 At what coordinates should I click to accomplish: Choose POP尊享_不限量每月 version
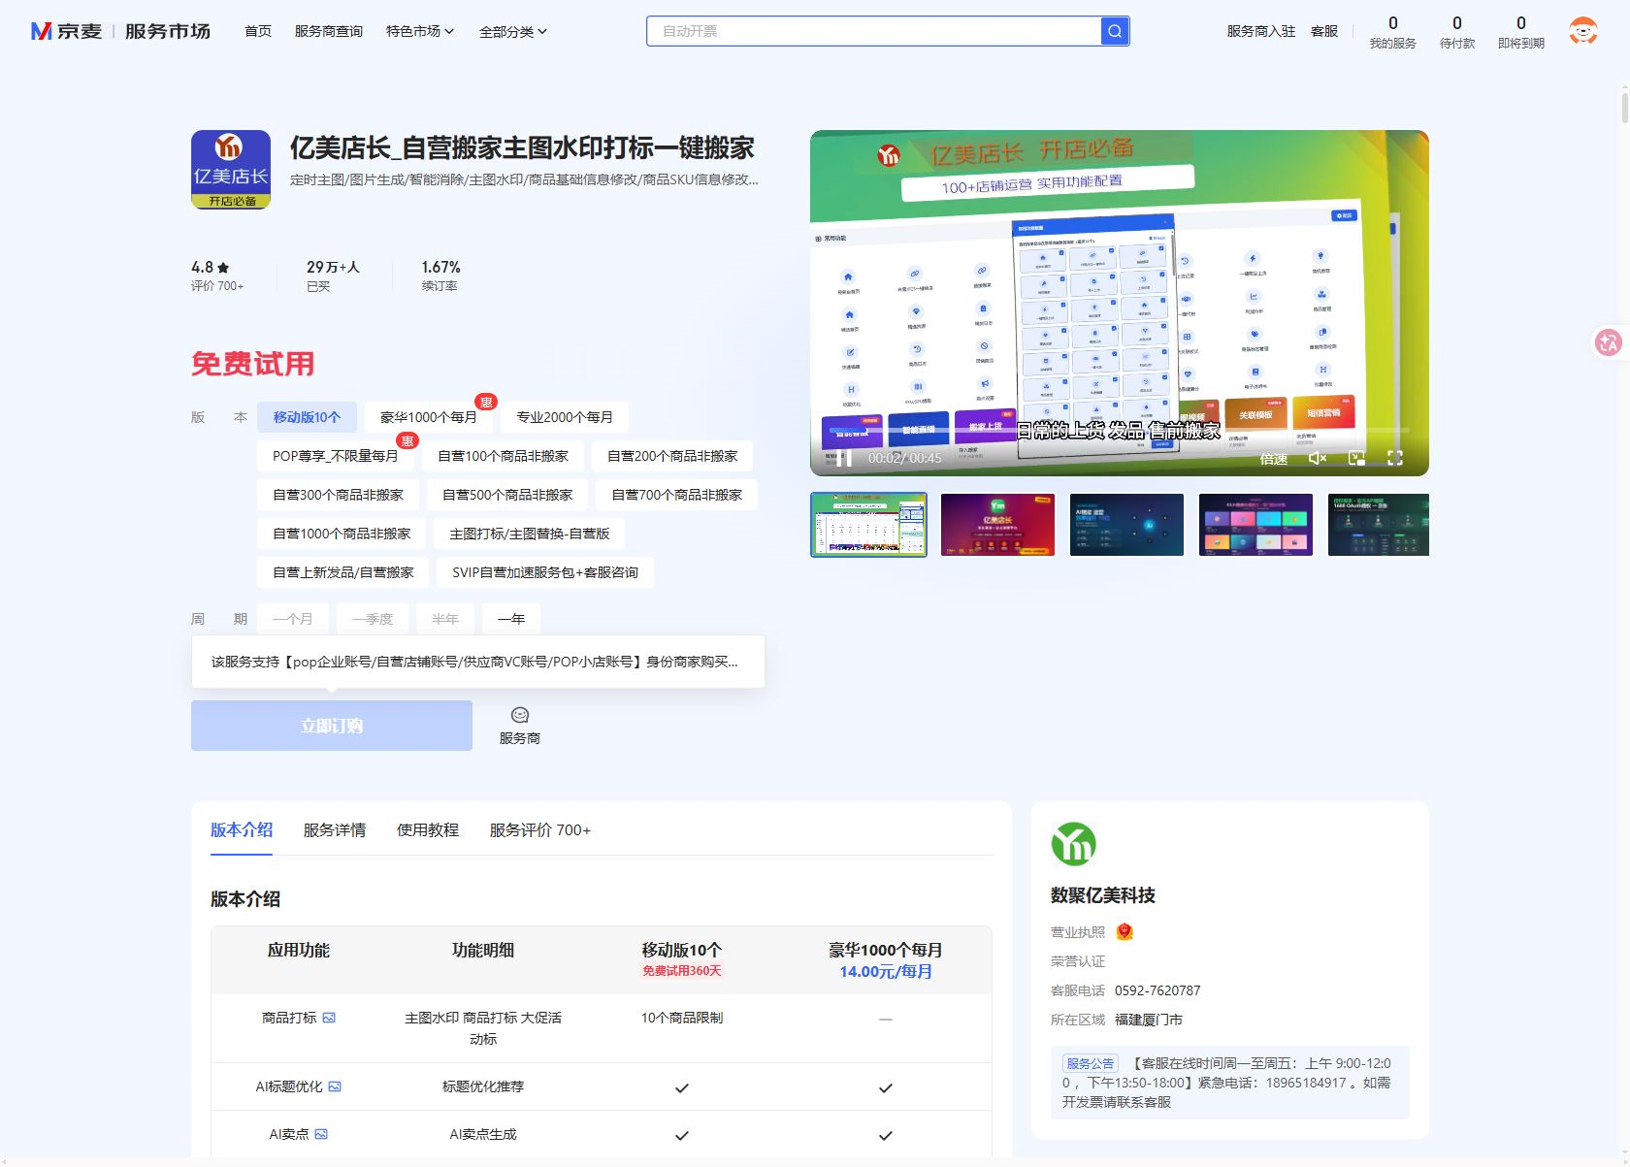click(x=336, y=456)
